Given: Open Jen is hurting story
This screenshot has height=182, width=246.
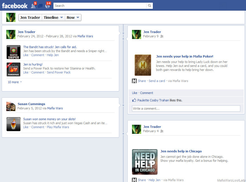Looking at the screenshot, I should tap(33, 64).
